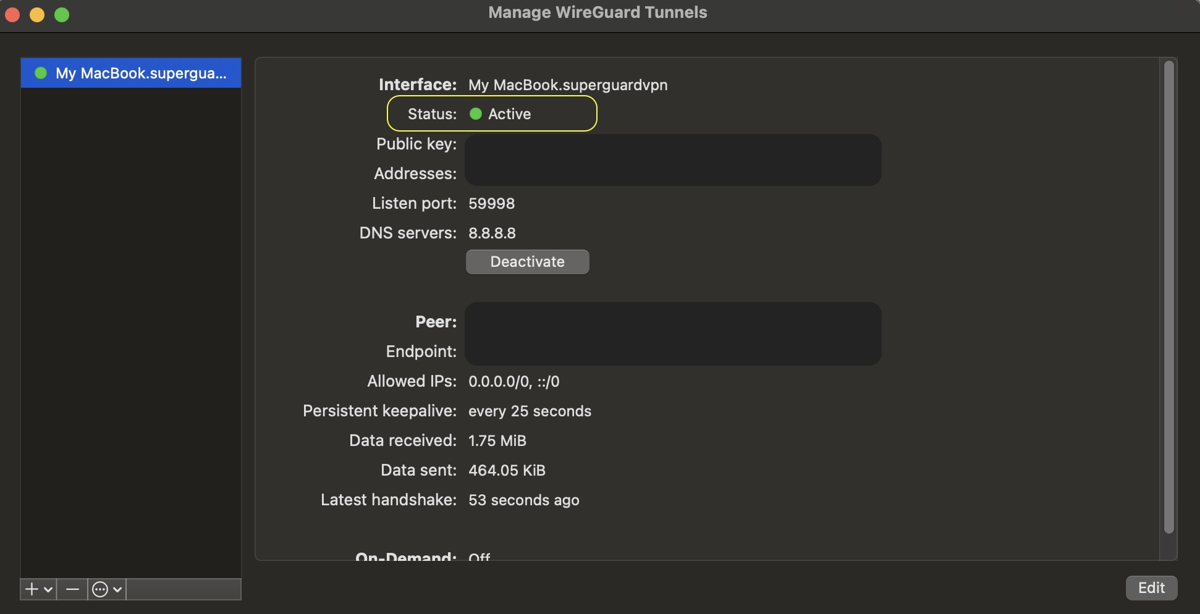Click the data received value 1.75 MiB

tap(497, 440)
